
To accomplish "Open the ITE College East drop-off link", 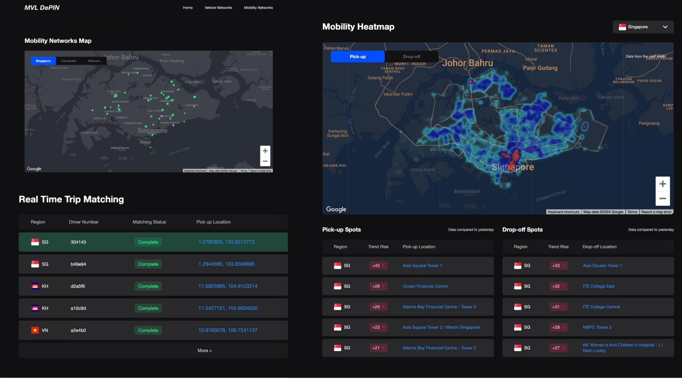I will tap(598, 286).
